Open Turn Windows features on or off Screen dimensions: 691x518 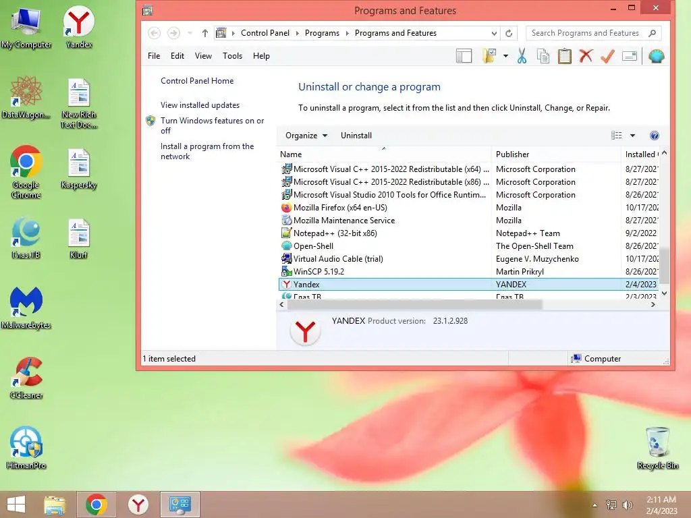(x=212, y=125)
